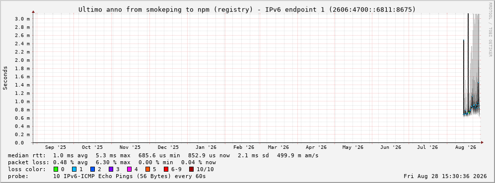
Task: Click the median rtt statistics line
Action: [x=163, y=155]
